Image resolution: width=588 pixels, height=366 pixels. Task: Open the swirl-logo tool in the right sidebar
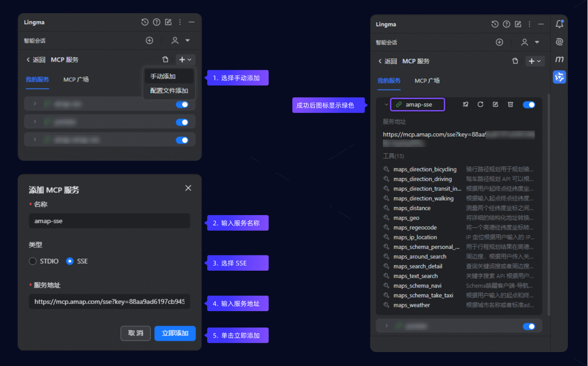pyautogui.click(x=559, y=42)
